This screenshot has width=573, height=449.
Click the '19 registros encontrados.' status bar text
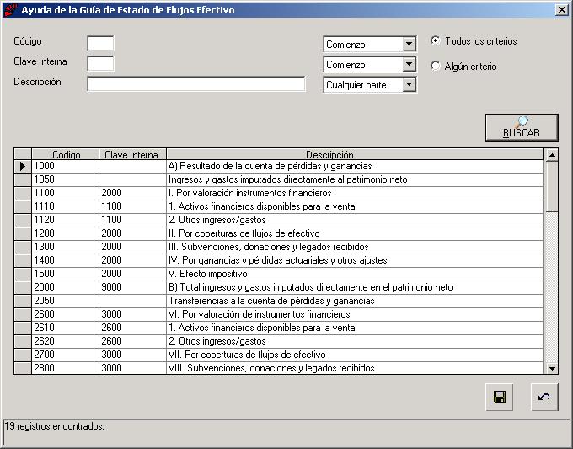(55, 426)
